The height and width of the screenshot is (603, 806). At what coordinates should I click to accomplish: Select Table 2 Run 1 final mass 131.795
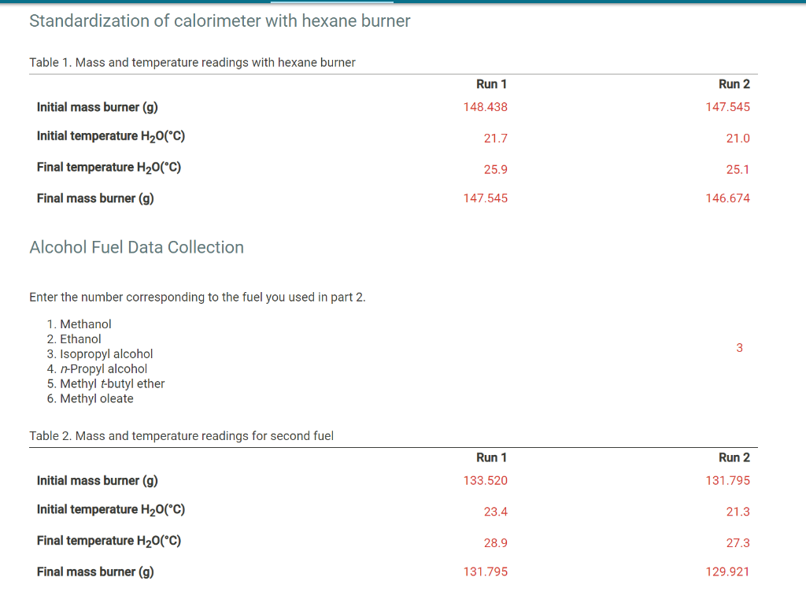click(x=485, y=572)
